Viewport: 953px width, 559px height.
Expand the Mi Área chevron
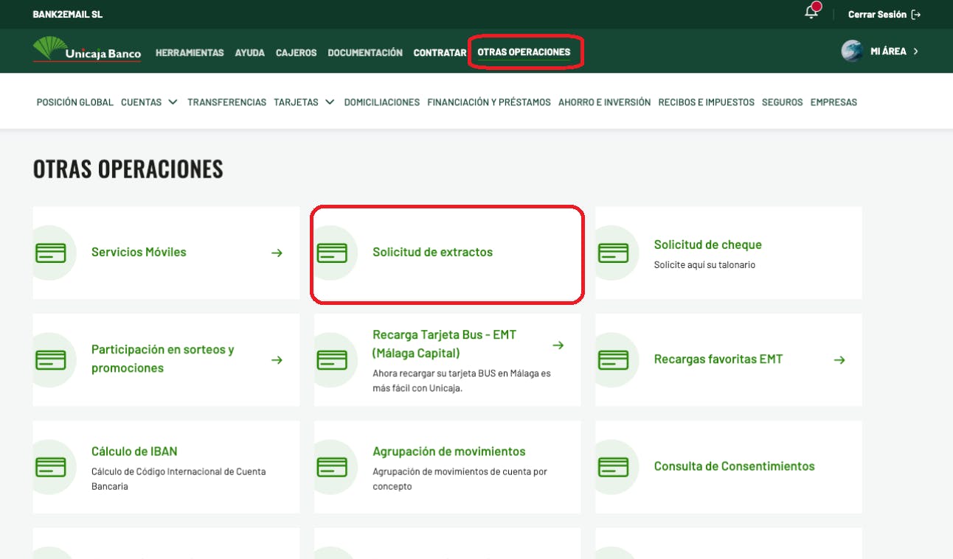pos(916,52)
